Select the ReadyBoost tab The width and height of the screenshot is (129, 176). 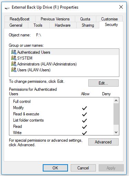point(20,19)
